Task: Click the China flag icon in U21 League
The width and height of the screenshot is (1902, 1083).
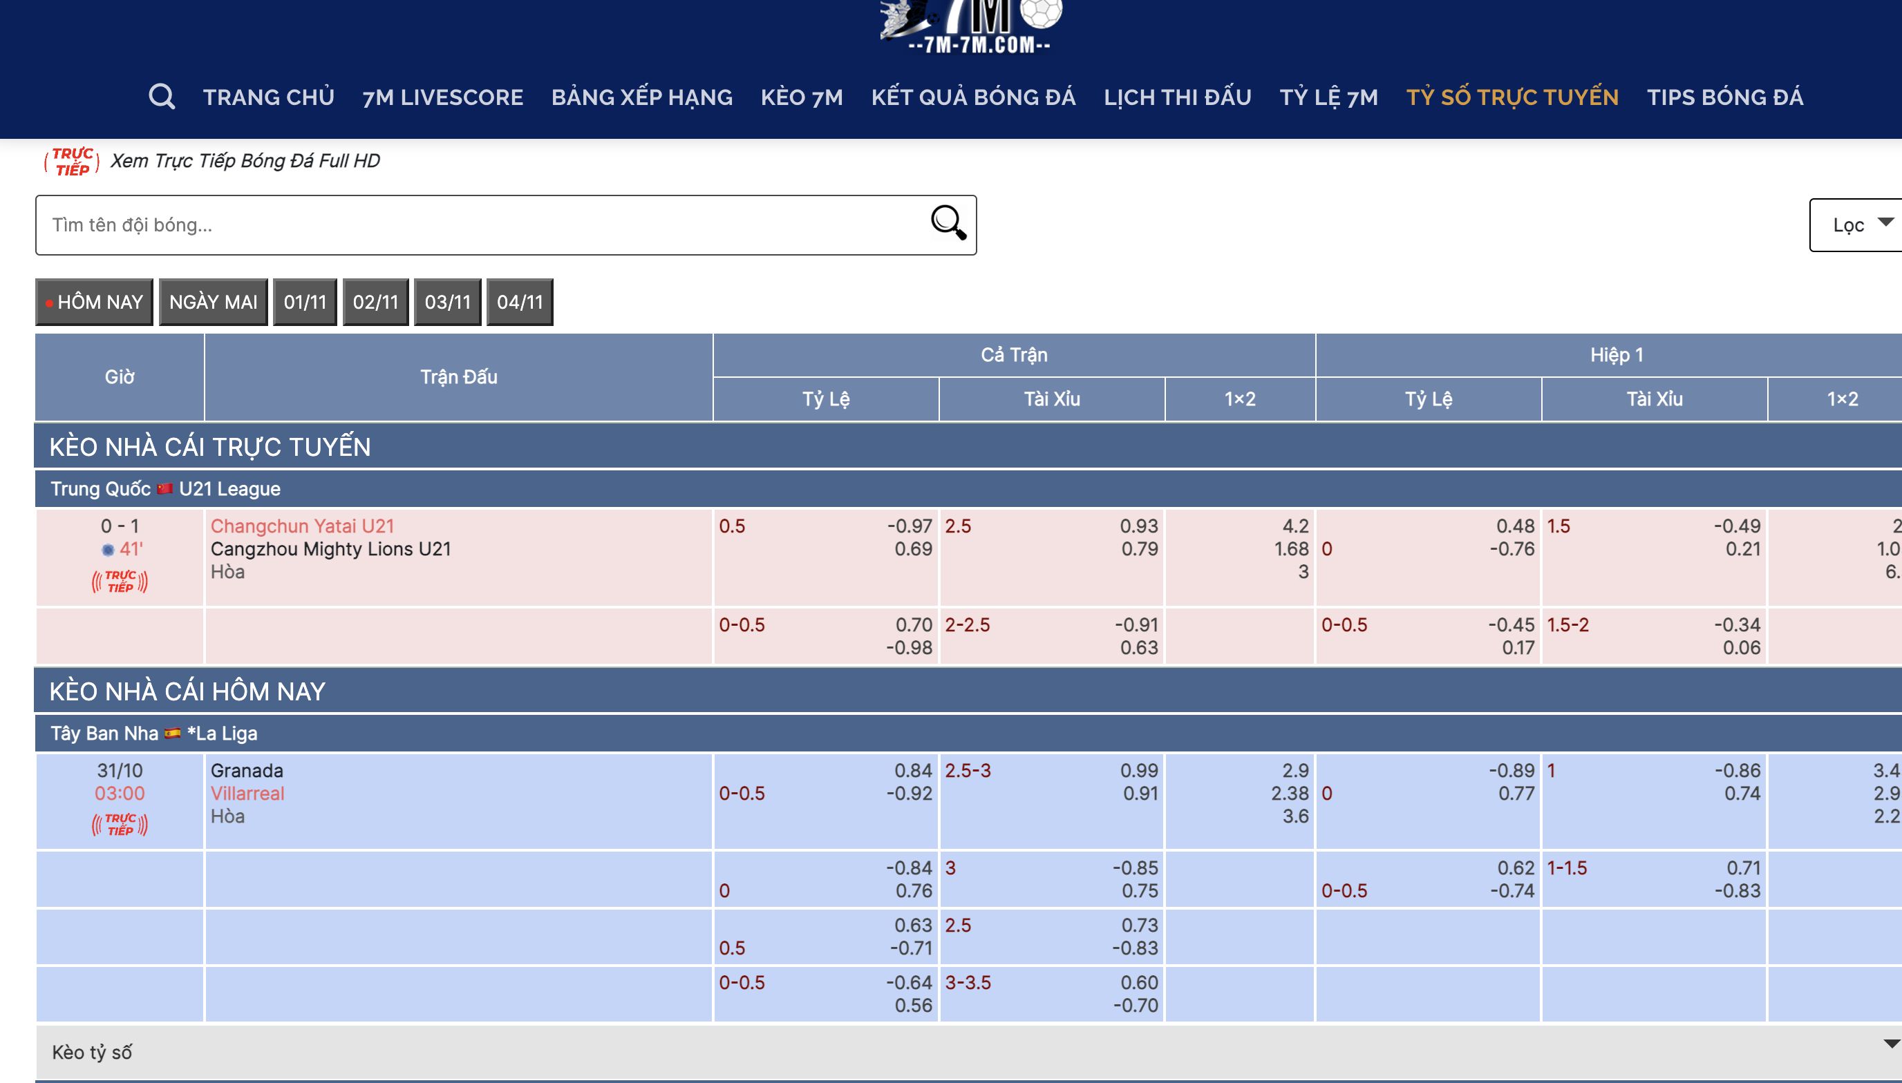Action: [165, 489]
